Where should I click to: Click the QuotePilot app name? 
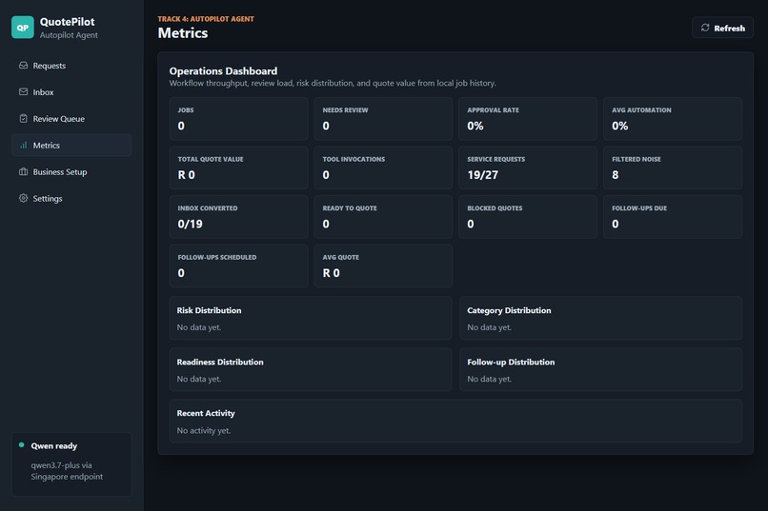click(67, 22)
